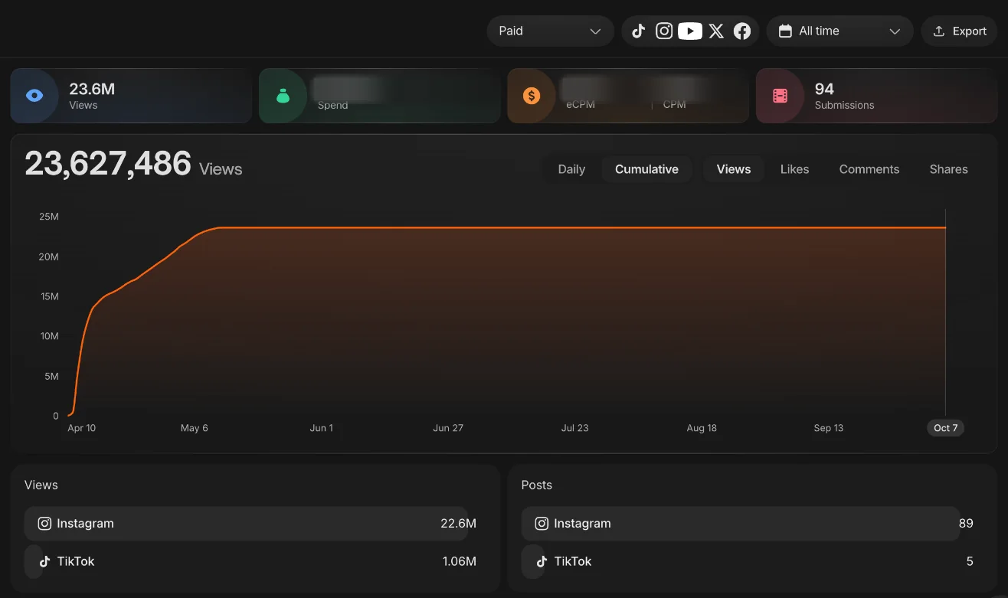This screenshot has width=1008, height=598.
Task: Toggle the Facebook platform filter icon
Action: (741, 31)
